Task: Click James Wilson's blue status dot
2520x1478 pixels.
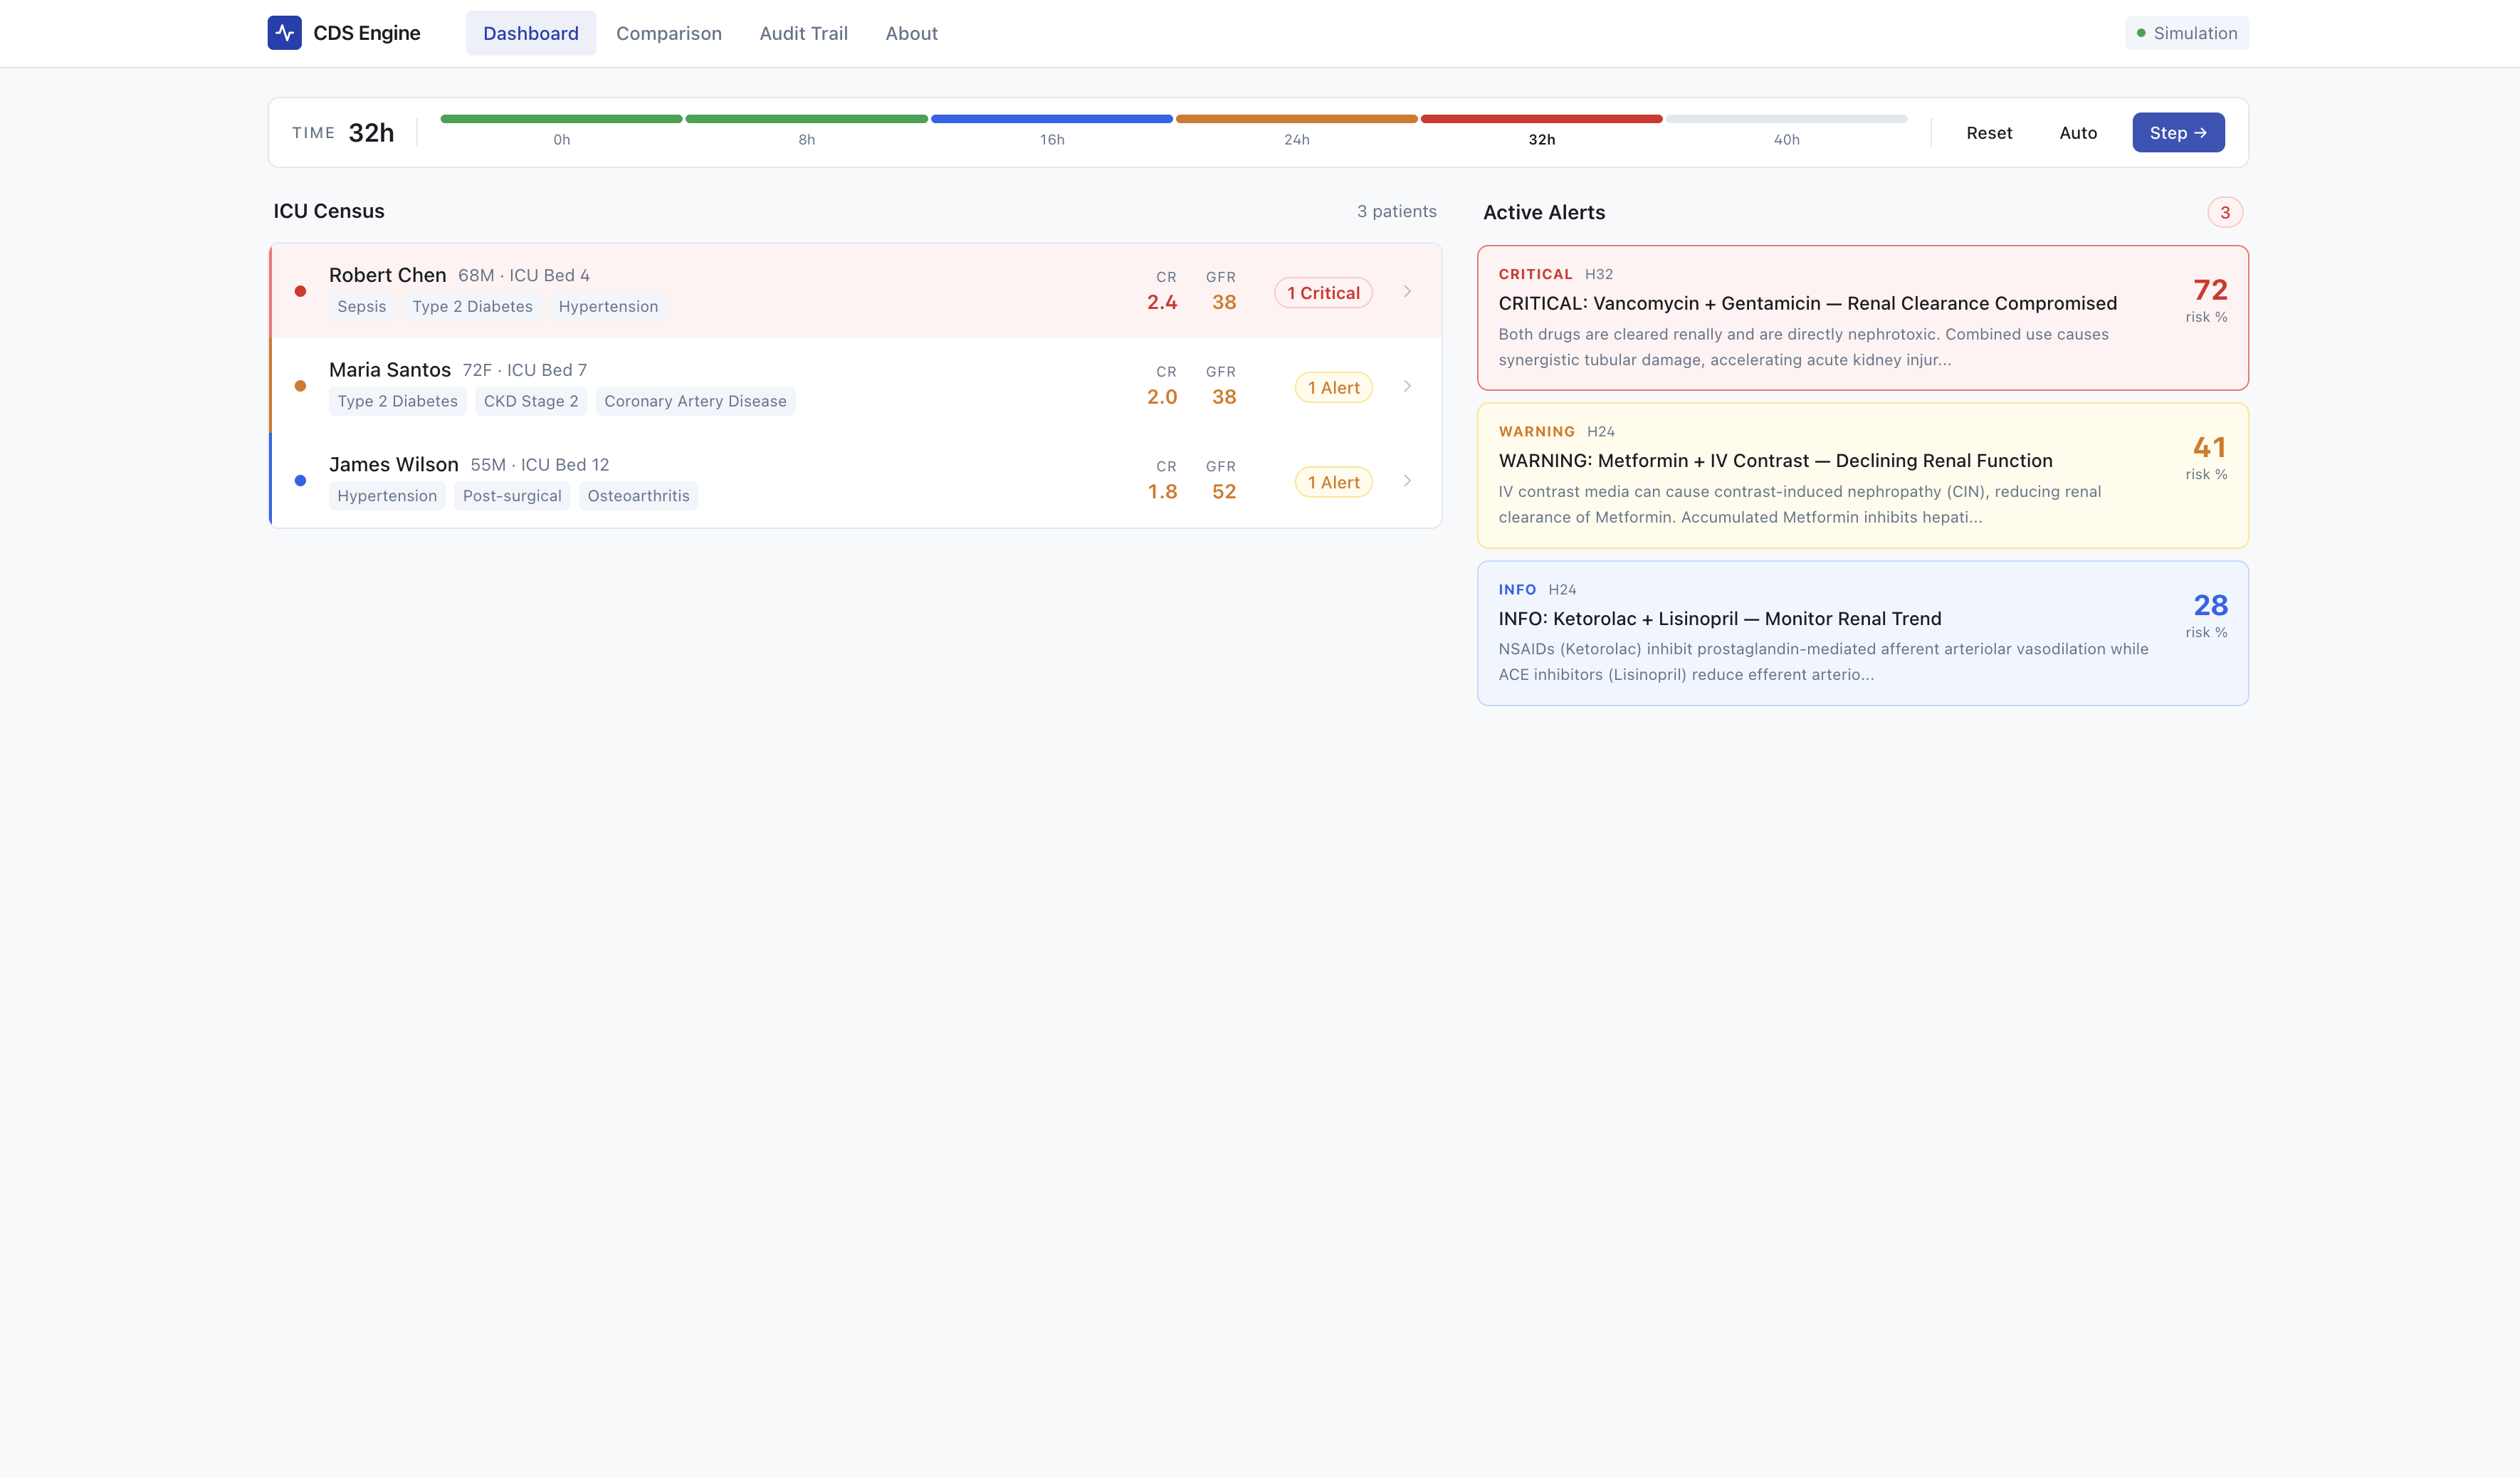Action: 300,481
